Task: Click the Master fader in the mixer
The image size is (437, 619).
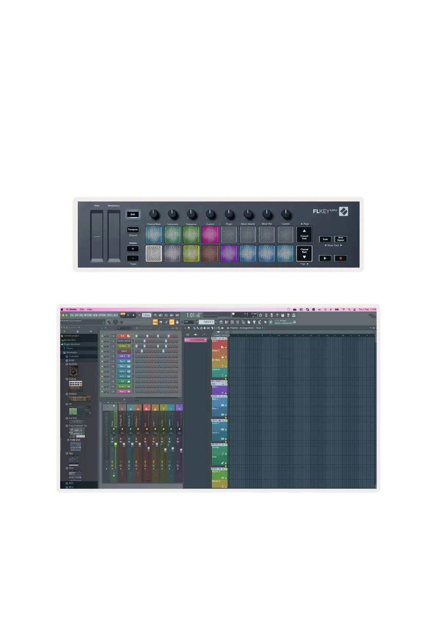Action: pos(116,444)
